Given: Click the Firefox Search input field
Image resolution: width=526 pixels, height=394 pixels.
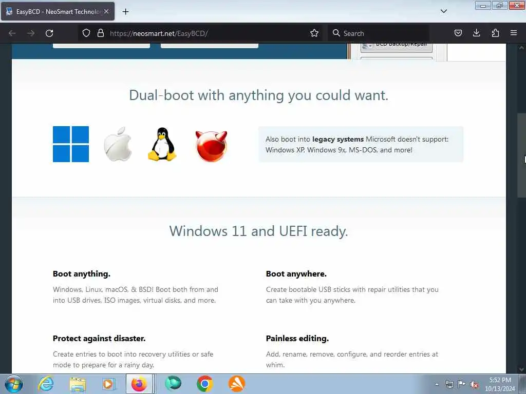Looking at the screenshot, I should click(x=379, y=33).
